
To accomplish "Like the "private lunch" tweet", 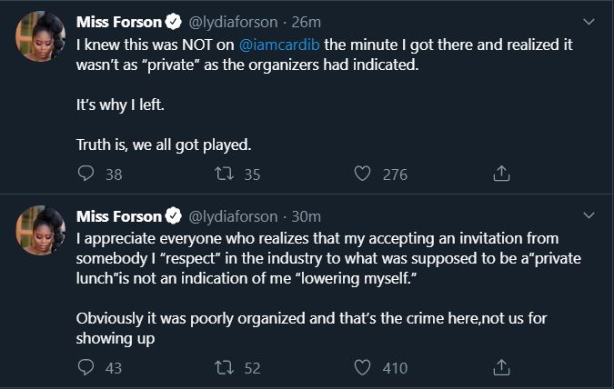I will [362, 368].
